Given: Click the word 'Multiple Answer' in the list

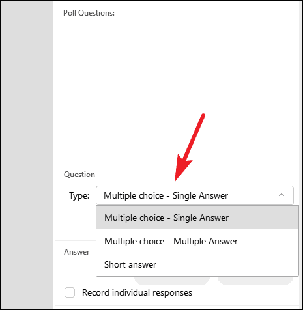Looking at the screenshot, I should coord(205,241).
